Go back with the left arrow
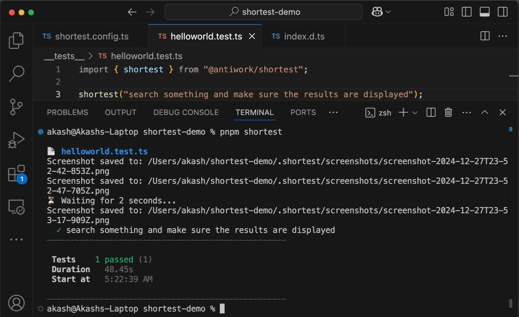 132,12
